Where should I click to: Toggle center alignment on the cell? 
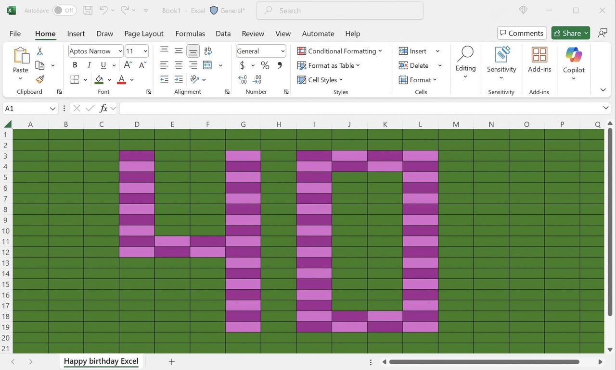[x=178, y=65]
